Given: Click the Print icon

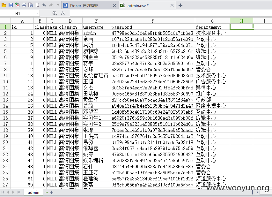Looking at the screenshot, I should pos(24,5).
